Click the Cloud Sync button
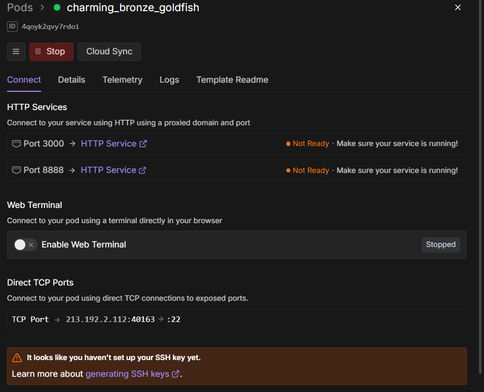The image size is (484, 392). [x=109, y=52]
